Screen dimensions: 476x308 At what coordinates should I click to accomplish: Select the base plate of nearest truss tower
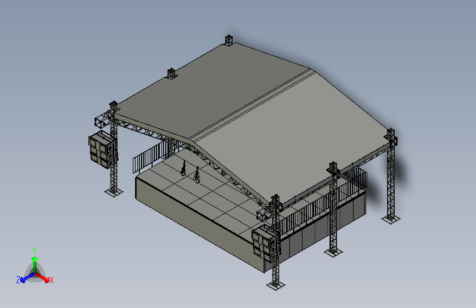pos(276,285)
